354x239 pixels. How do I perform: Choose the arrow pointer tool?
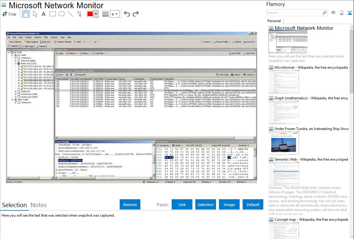tap(35, 14)
